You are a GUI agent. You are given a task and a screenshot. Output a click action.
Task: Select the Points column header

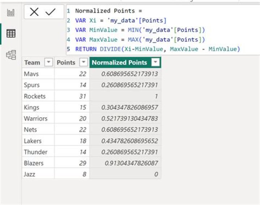pos(66,62)
